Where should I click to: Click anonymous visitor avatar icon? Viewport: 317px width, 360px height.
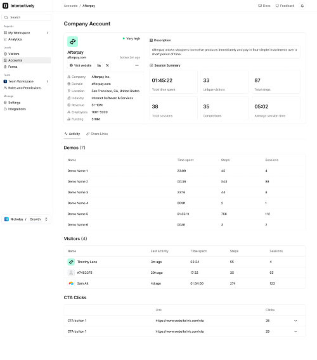[x=71, y=273]
